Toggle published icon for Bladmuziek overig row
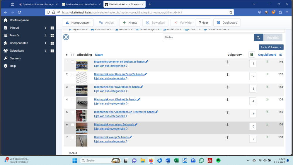The image size is (293, 165). (x=267, y=137)
